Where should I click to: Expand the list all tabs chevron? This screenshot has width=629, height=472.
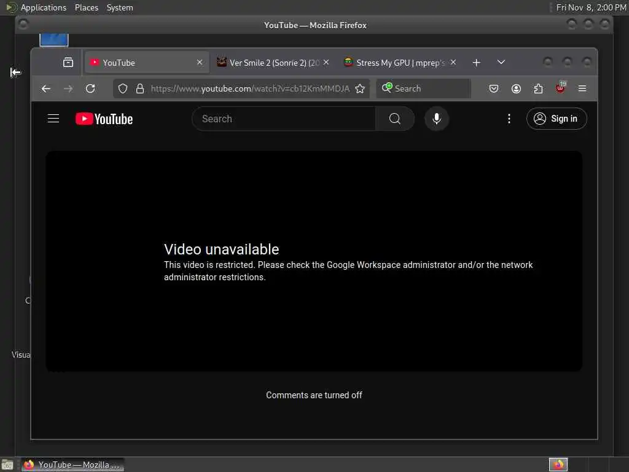pos(501,62)
